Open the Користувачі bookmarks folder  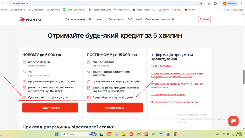tap(17, 10)
